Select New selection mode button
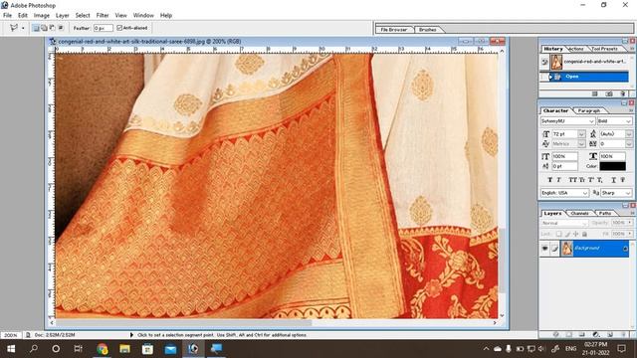 click(x=36, y=28)
